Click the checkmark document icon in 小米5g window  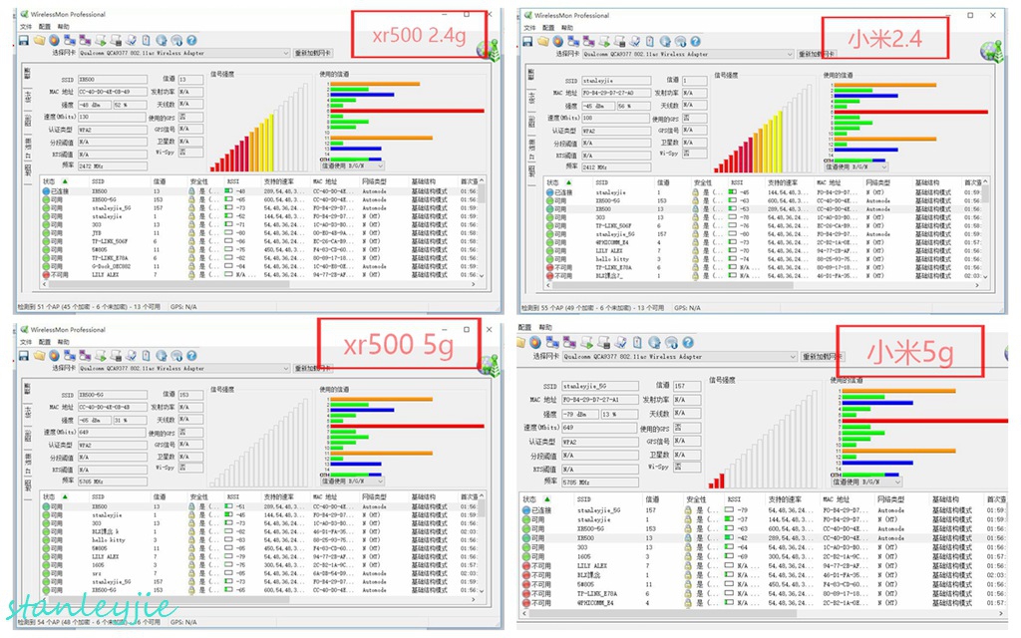coord(620,343)
